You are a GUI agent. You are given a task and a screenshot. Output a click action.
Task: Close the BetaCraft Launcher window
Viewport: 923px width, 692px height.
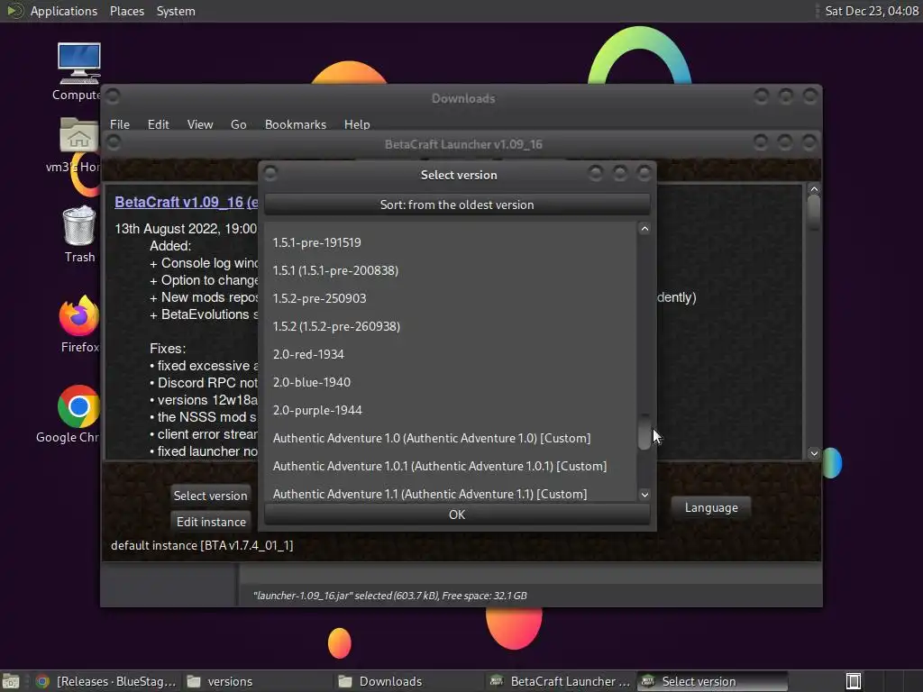coord(809,141)
